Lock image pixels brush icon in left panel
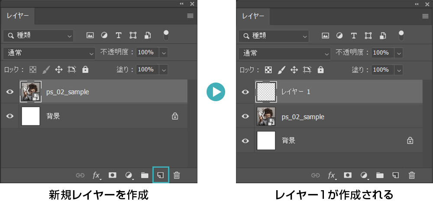Viewport: 433px width, 201px height. [x=46, y=70]
